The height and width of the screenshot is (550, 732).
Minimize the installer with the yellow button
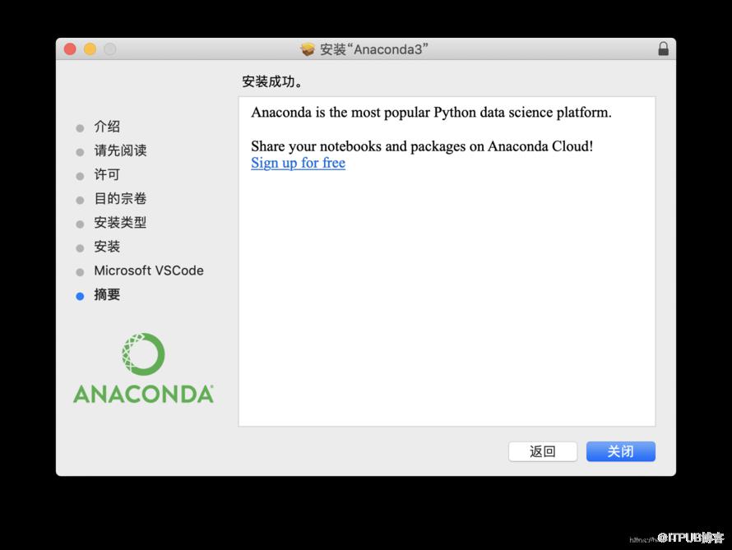(x=90, y=49)
